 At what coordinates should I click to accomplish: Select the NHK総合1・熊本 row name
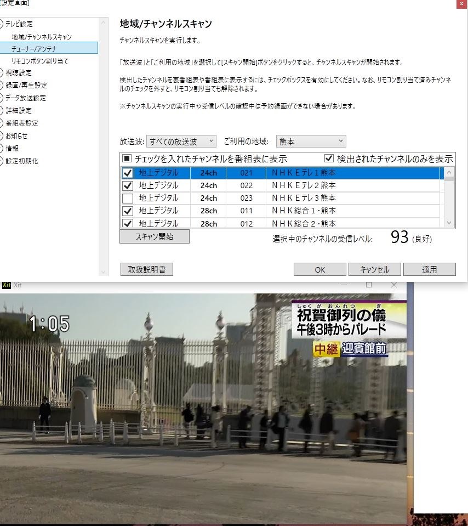(x=304, y=211)
